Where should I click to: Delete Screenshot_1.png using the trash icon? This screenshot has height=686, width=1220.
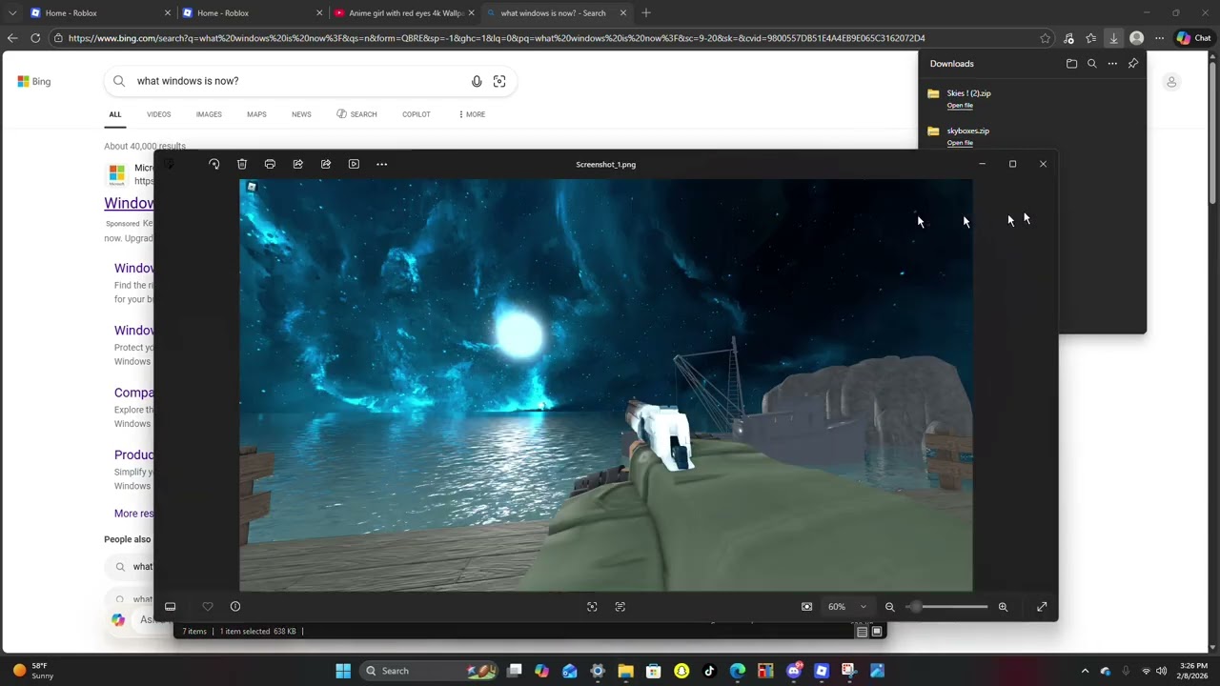pyautogui.click(x=242, y=164)
